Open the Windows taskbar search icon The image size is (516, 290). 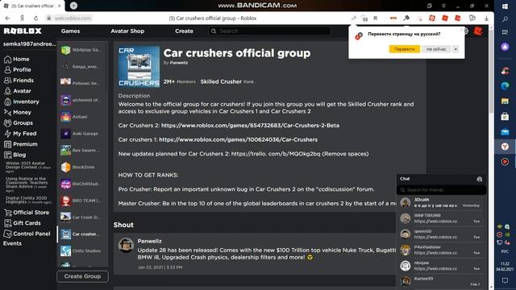505,19
